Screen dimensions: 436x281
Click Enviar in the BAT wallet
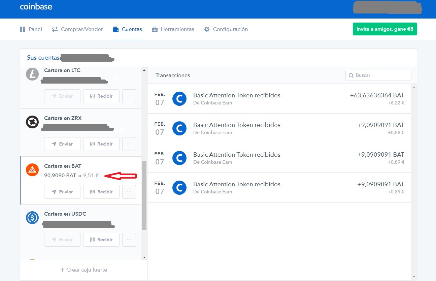62,192
